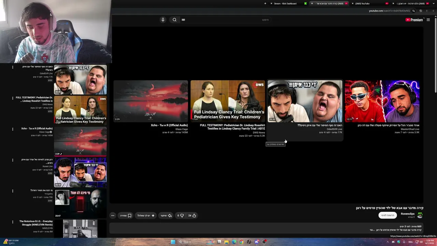Save video using the bookmark button
437x246 pixels.
coord(126,216)
